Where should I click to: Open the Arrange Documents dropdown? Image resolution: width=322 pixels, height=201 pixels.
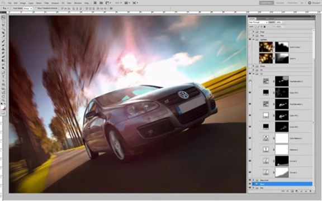pyautogui.click(x=127, y=3)
